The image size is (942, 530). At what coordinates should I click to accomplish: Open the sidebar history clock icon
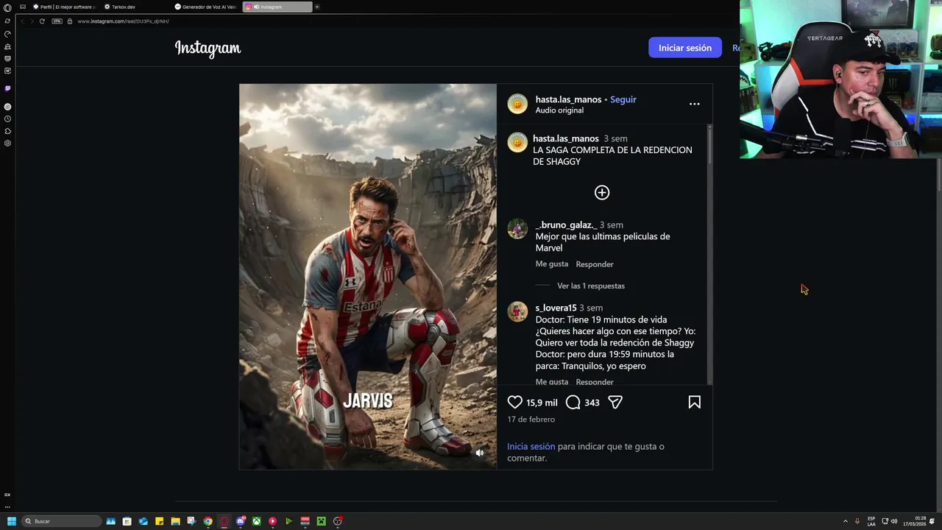tap(7, 119)
